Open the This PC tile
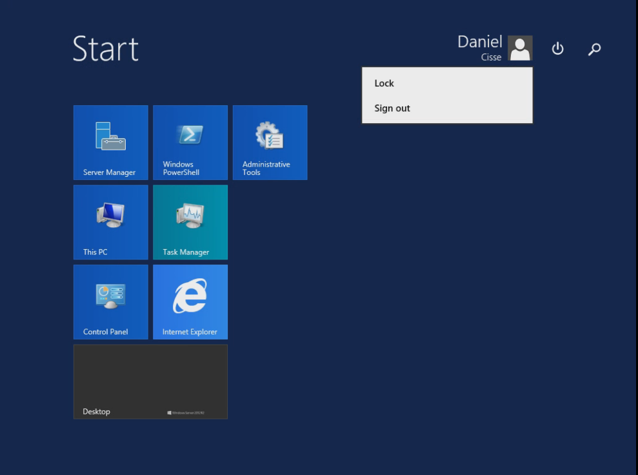Screen dimensions: 638x475 111,222
